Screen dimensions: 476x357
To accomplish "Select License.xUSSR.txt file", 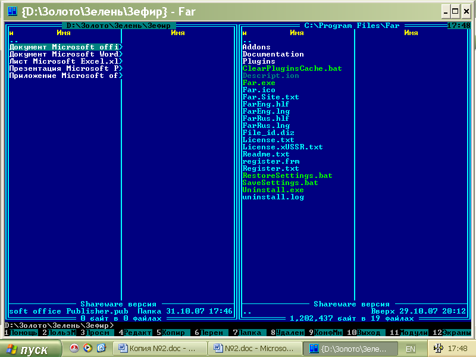I will pos(283,147).
